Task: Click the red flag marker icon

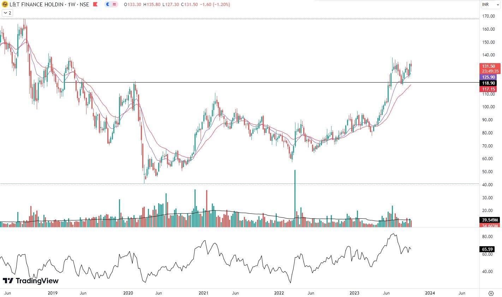Action: tap(95, 5)
